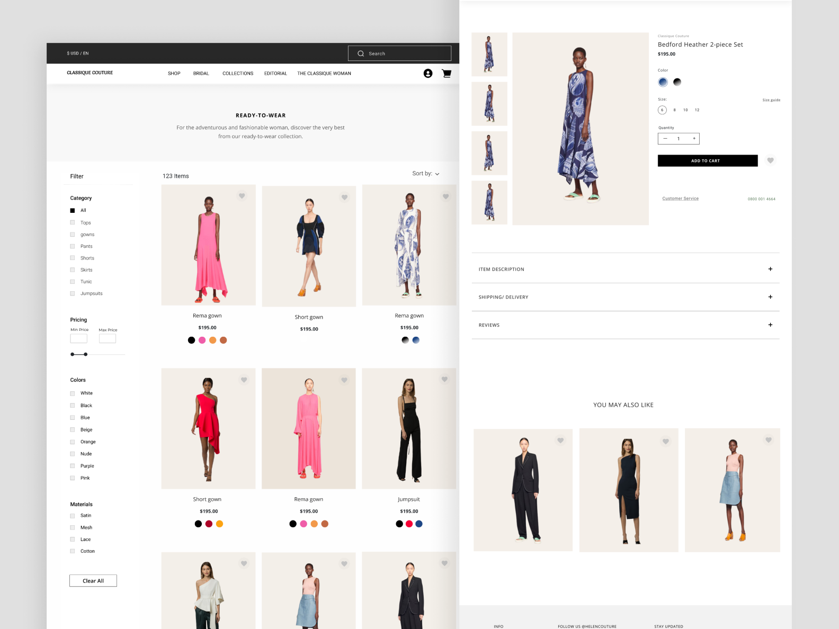Viewport: 839px width, 629px height.
Task: Open The Classique Woman menu
Action: click(x=324, y=74)
